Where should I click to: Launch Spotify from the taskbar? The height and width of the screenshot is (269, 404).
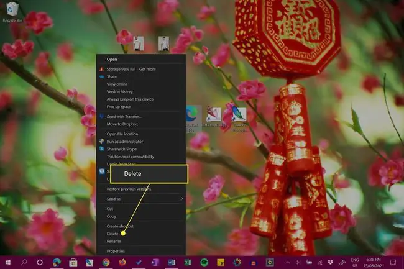[x=204, y=262]
